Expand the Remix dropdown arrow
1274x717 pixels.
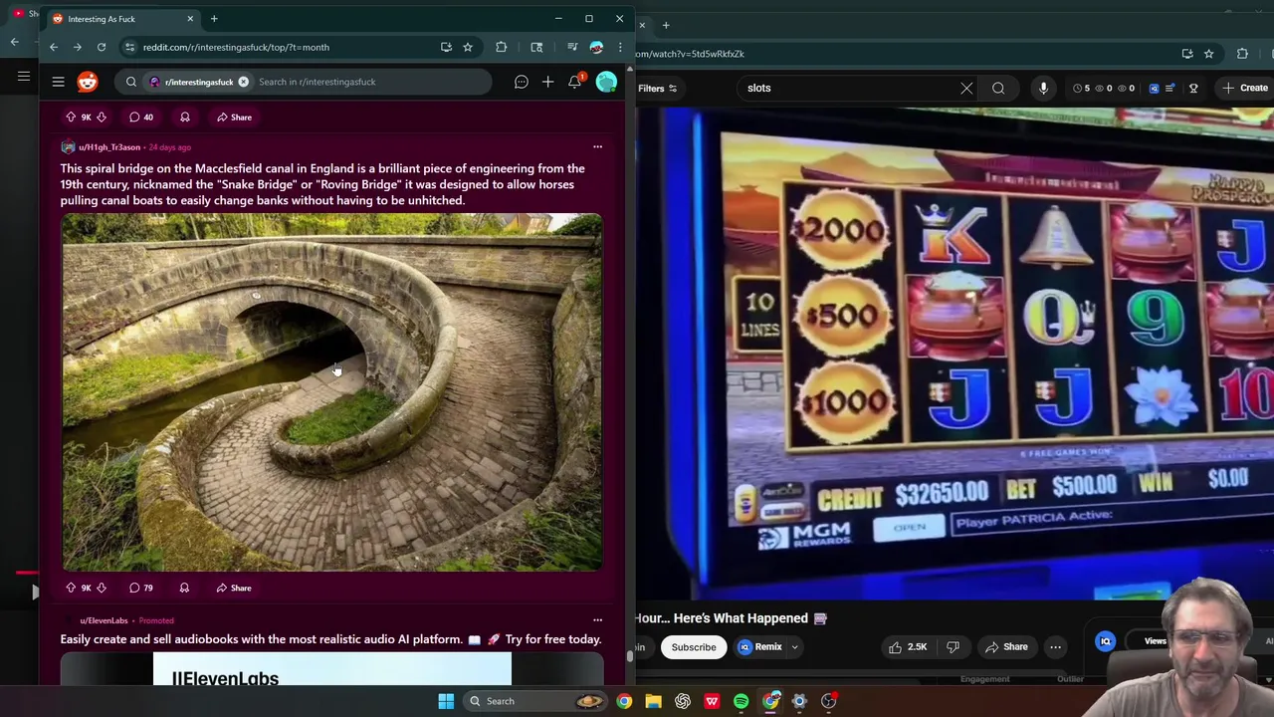point(794,647)
